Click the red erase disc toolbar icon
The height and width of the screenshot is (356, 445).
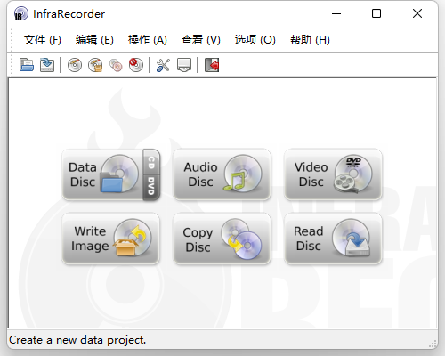tap(136, 65)
